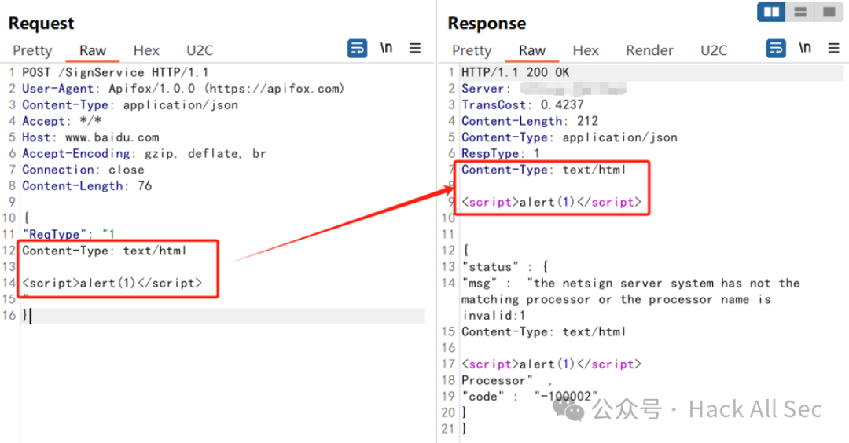849x443 pixels.
Task: Click the Processor text on response line 18
Action: (x=497, y=380)
